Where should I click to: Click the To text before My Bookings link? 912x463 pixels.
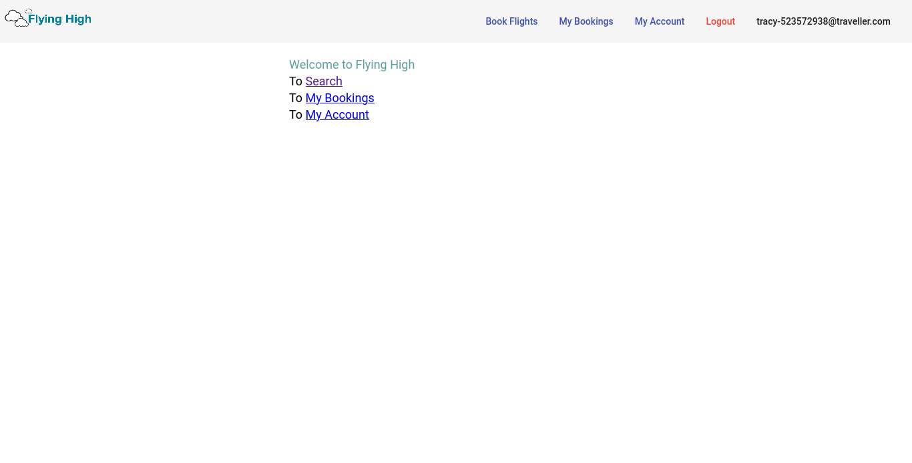296,98
